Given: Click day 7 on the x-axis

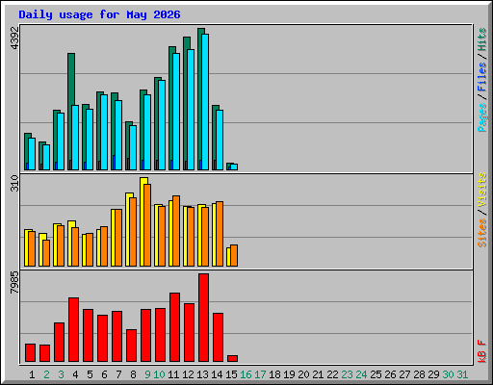Looking at the screenshot, I should click(118, 374).
